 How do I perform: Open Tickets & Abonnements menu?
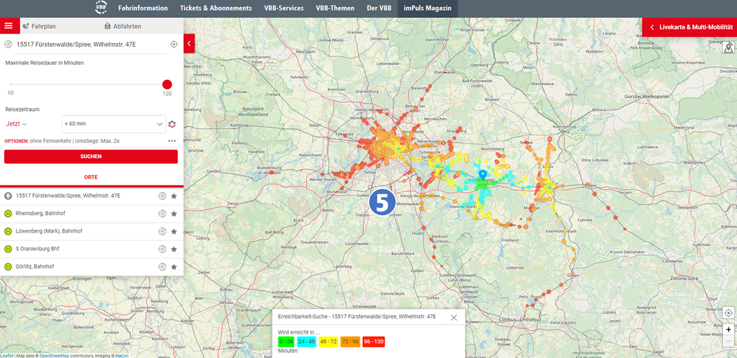pos(216,8)
